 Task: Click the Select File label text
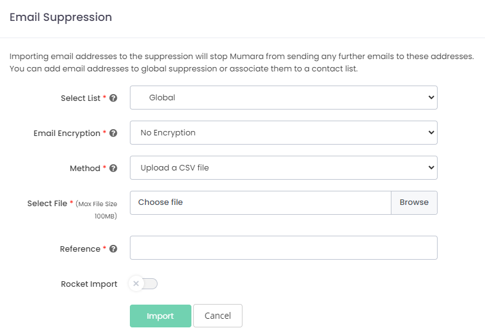point(47,203)
